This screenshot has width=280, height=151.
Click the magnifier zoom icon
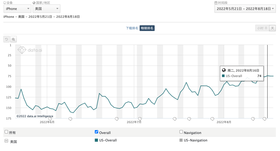point(13,39)
